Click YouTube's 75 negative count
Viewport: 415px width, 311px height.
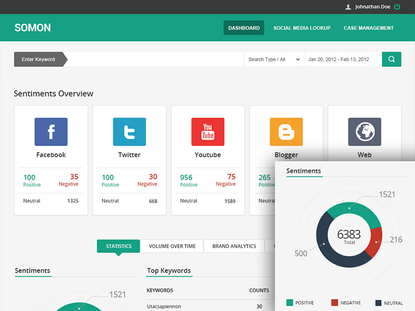tap(231, 177)
